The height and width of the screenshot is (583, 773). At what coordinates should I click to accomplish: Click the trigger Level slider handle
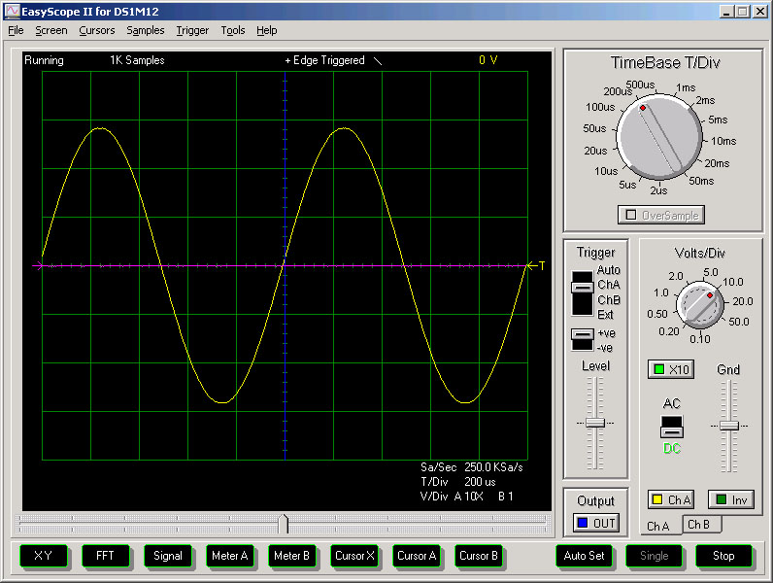click(x=595, y=423)
